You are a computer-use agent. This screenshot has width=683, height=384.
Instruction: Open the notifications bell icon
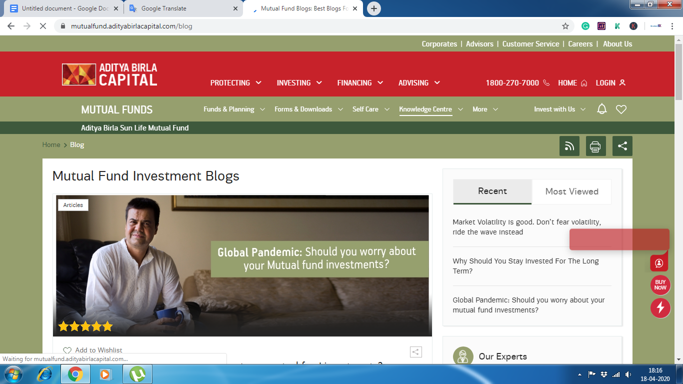602,109
